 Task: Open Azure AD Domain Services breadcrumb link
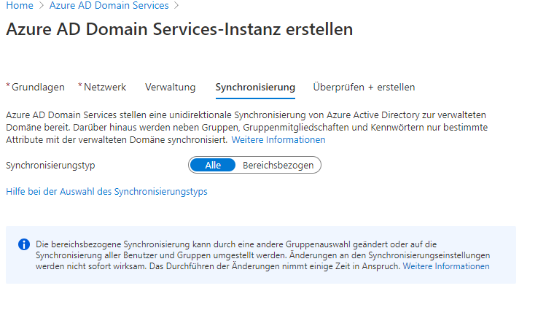pos(109,6)
